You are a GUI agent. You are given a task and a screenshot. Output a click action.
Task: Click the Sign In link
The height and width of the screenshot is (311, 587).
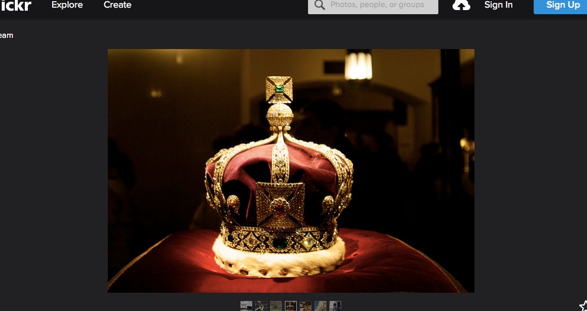tap(498, 5)
